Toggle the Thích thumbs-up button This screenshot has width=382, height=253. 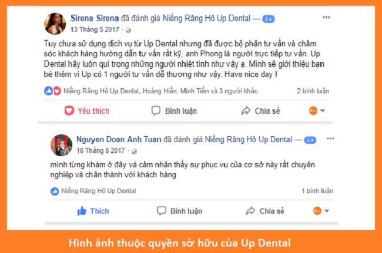pos(93,211)
